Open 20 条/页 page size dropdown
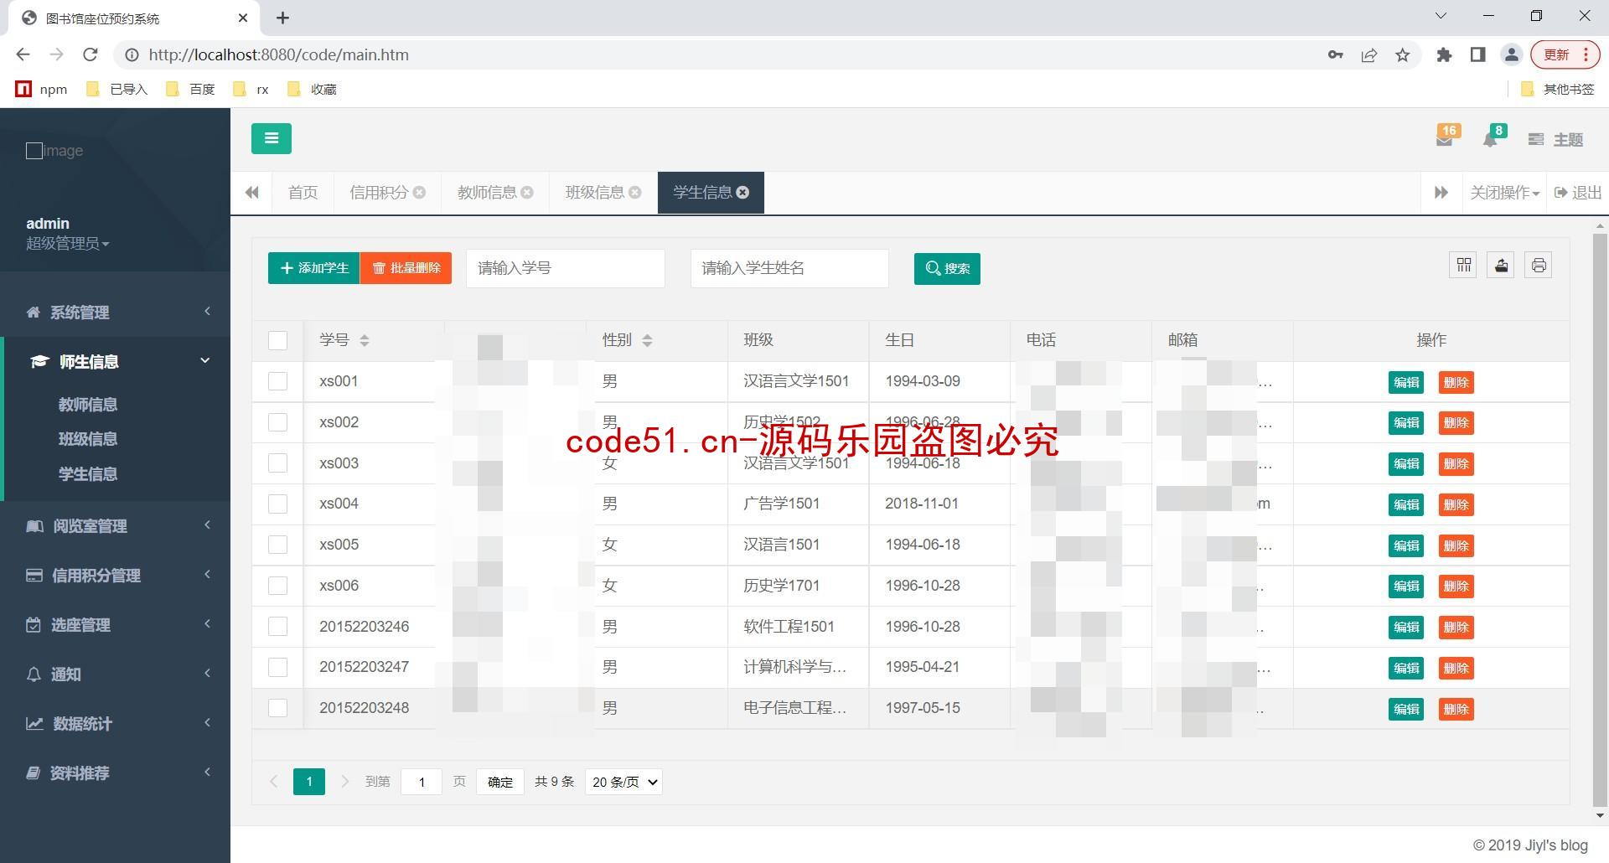 pos(623,782)
